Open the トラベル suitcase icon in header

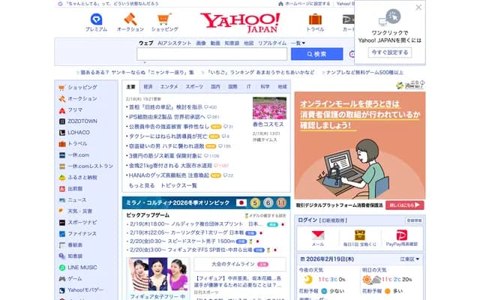tap(315, 19)
